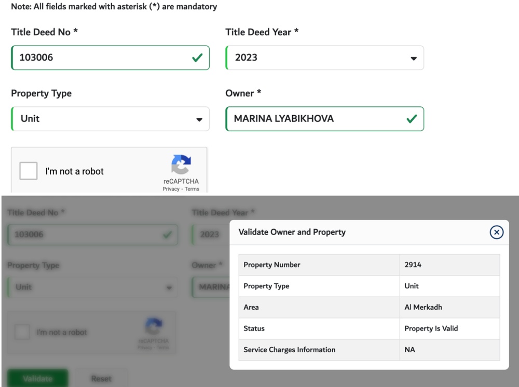Open the dimmed Property Type dropdown in the background form
The width and height of the screenshot is (519, 387).
(92, 287)
